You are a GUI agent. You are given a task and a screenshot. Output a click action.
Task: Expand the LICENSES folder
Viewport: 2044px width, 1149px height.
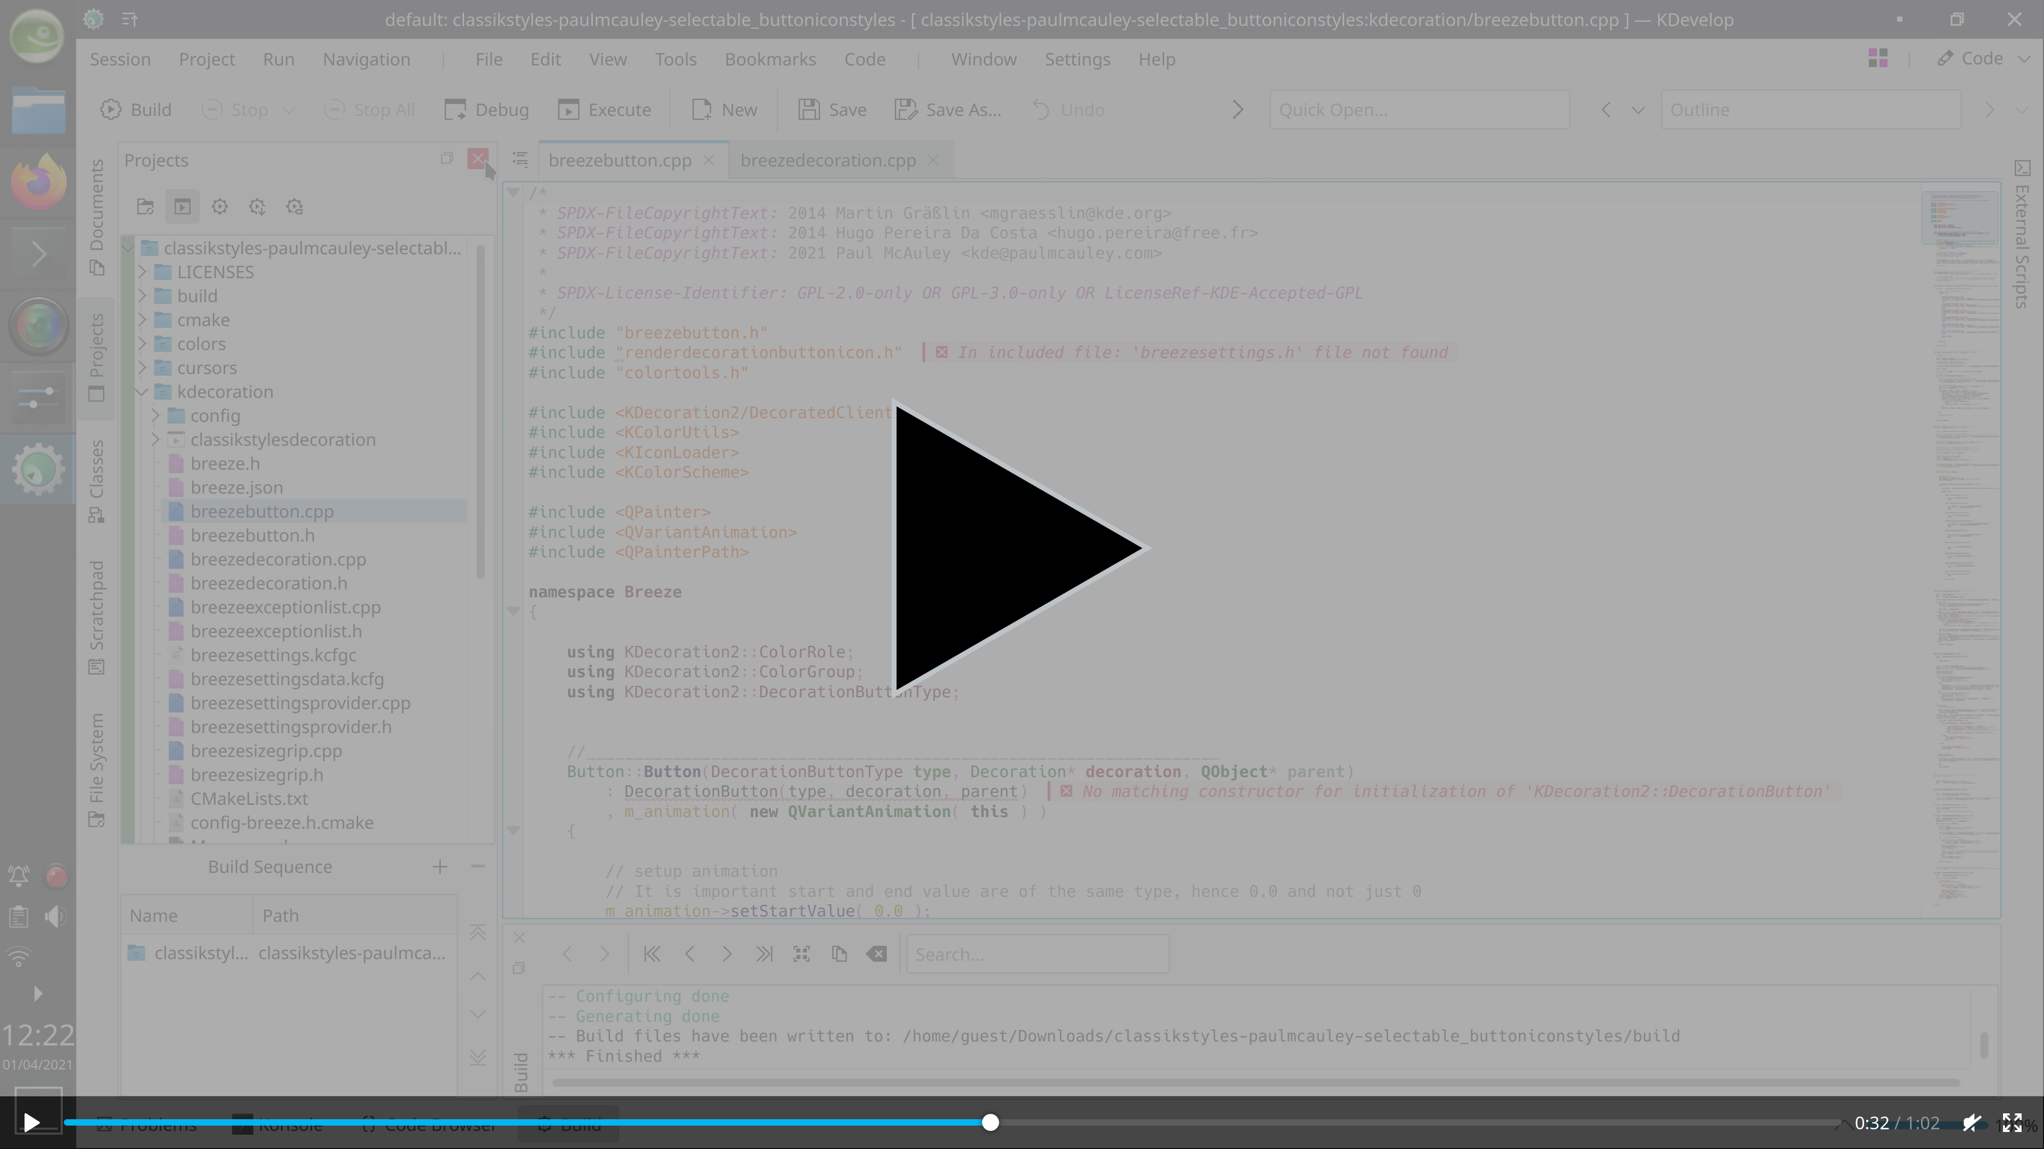tap(142, 272)
